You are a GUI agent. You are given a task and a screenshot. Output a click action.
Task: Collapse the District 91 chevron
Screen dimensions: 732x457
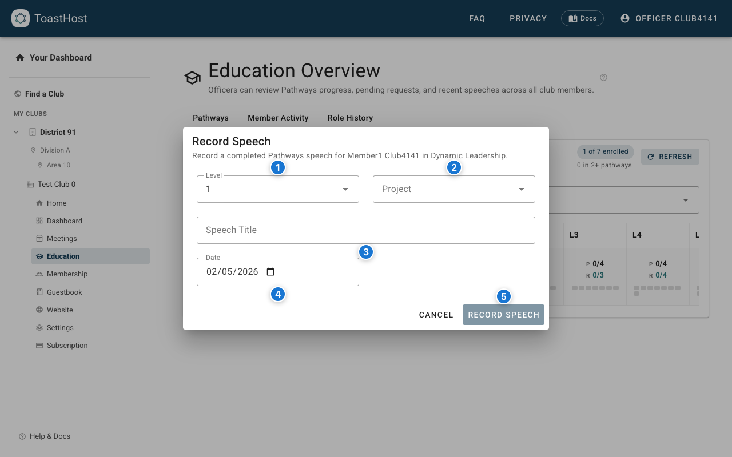pyautogui.click(x=16, y=132)
